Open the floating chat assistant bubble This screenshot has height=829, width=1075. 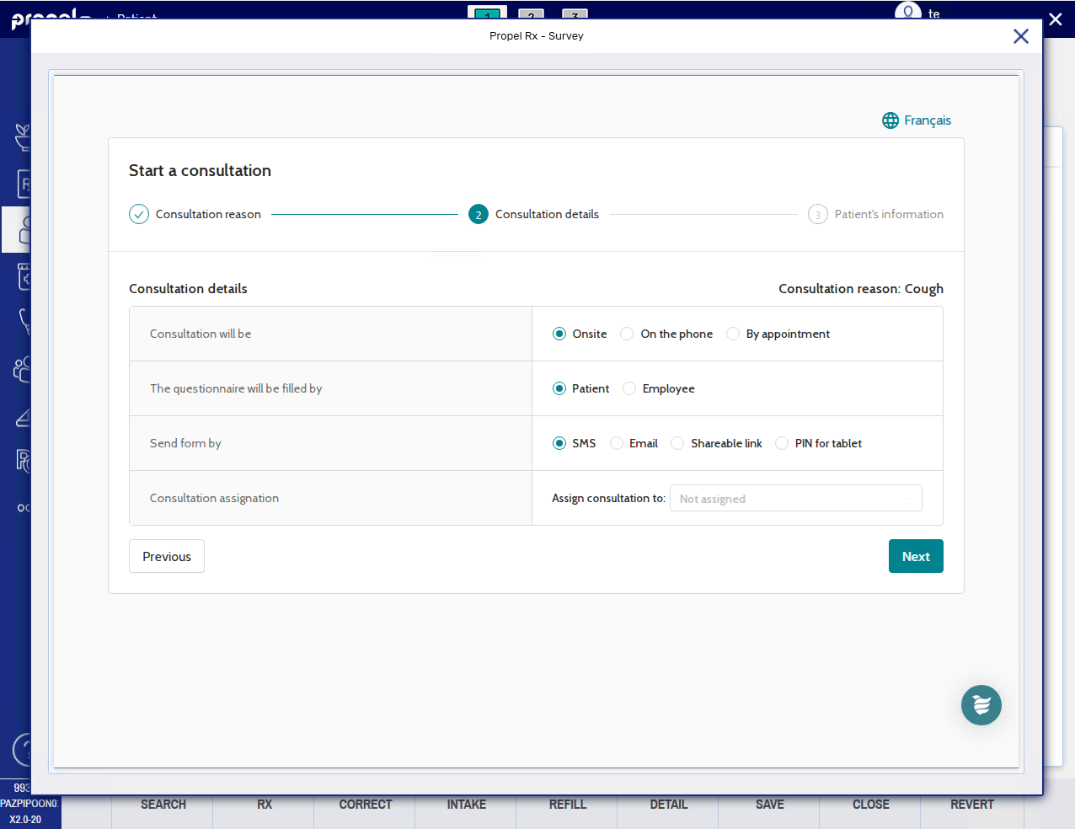point(981,705)
